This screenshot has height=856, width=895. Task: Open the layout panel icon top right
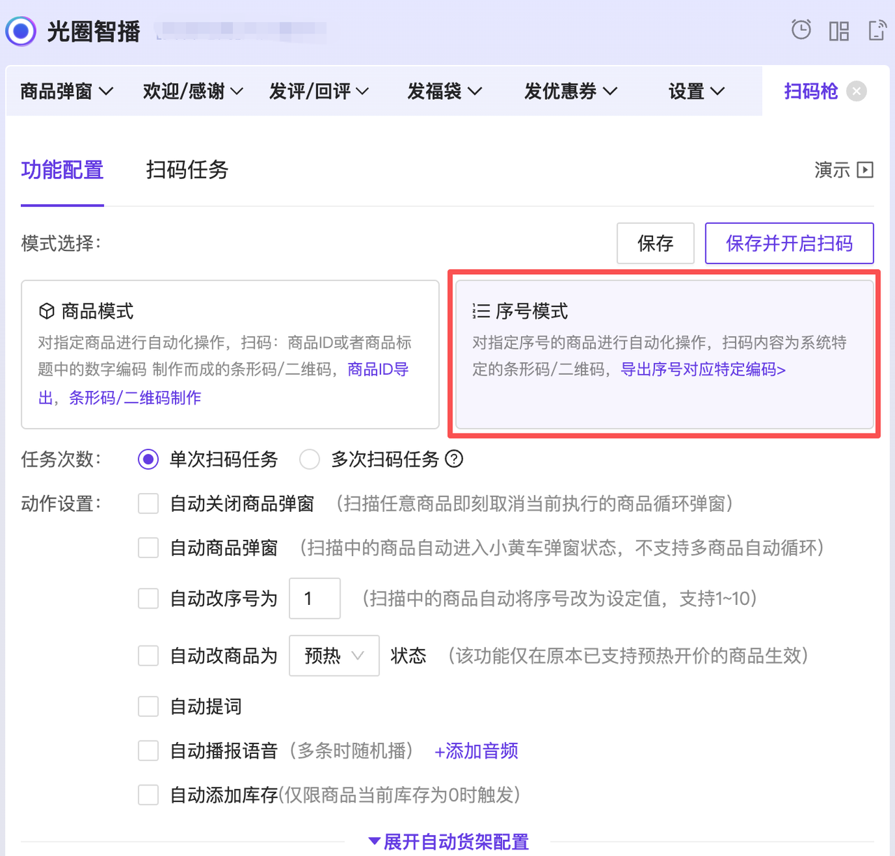[x=838, y=31]
